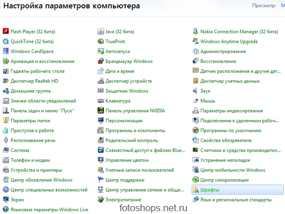Open the Nokia Connection Manager icon
285x214 pixels.
pos(196,31)
